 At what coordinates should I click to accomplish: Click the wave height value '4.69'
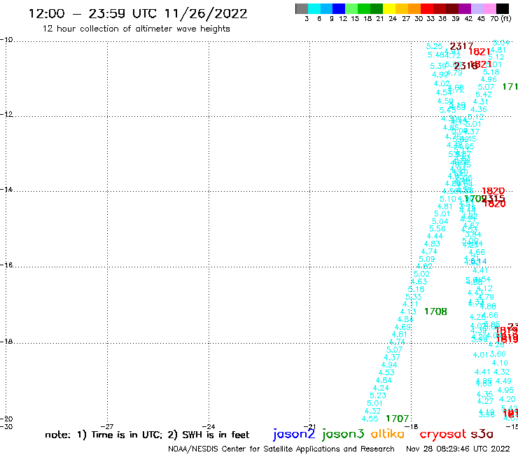coord(402,327)
